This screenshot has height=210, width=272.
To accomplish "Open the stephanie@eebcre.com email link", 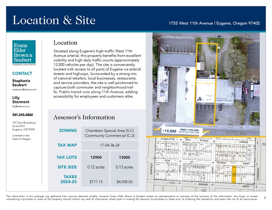I will pyautogui.click(x=25, y=89).
